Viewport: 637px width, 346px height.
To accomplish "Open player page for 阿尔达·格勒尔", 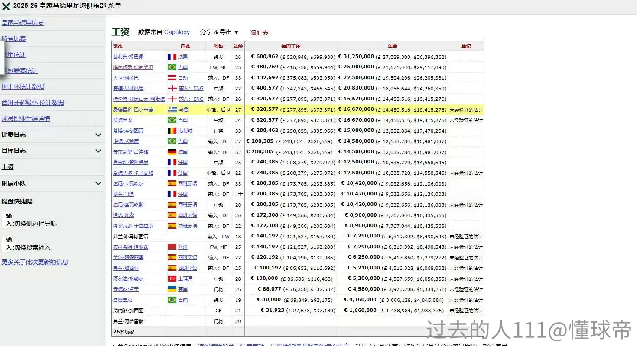I will click(x=128, y=279).
